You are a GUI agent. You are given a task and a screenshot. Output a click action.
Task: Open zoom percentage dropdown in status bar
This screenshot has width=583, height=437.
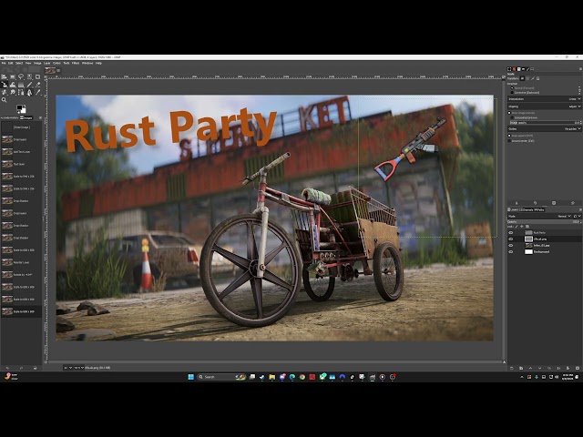tap(79, 368)
